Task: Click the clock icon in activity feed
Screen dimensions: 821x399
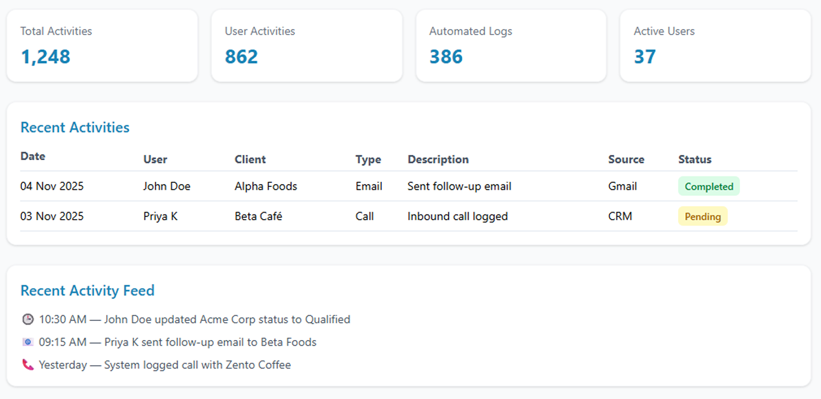Action: 28,320
